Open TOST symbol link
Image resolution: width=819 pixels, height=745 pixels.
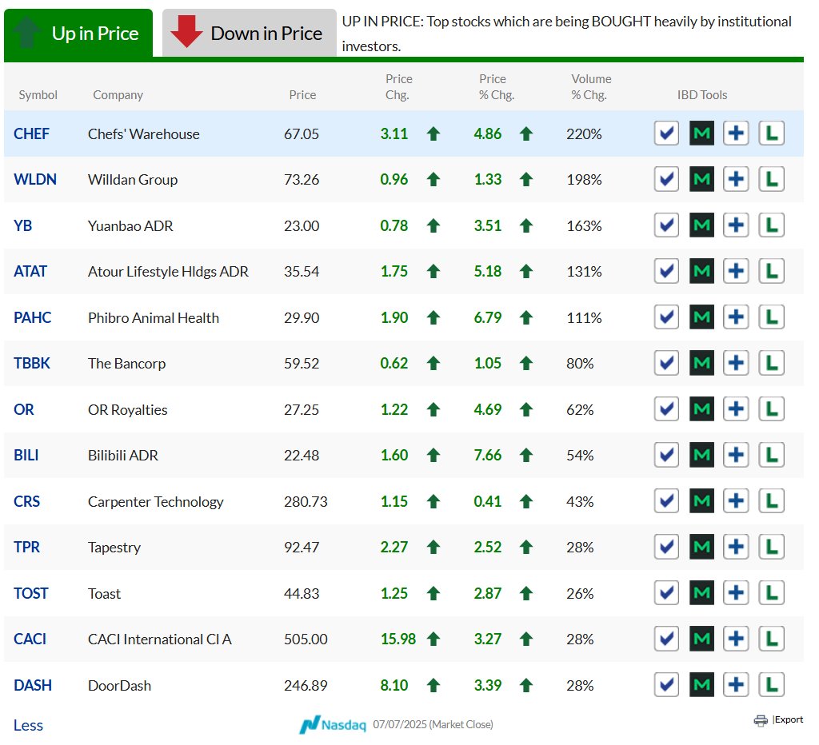(x=31, y=594)
